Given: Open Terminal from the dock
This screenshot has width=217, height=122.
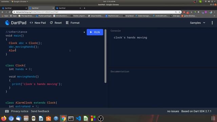Looking at the screenshot, I should 71,118.
